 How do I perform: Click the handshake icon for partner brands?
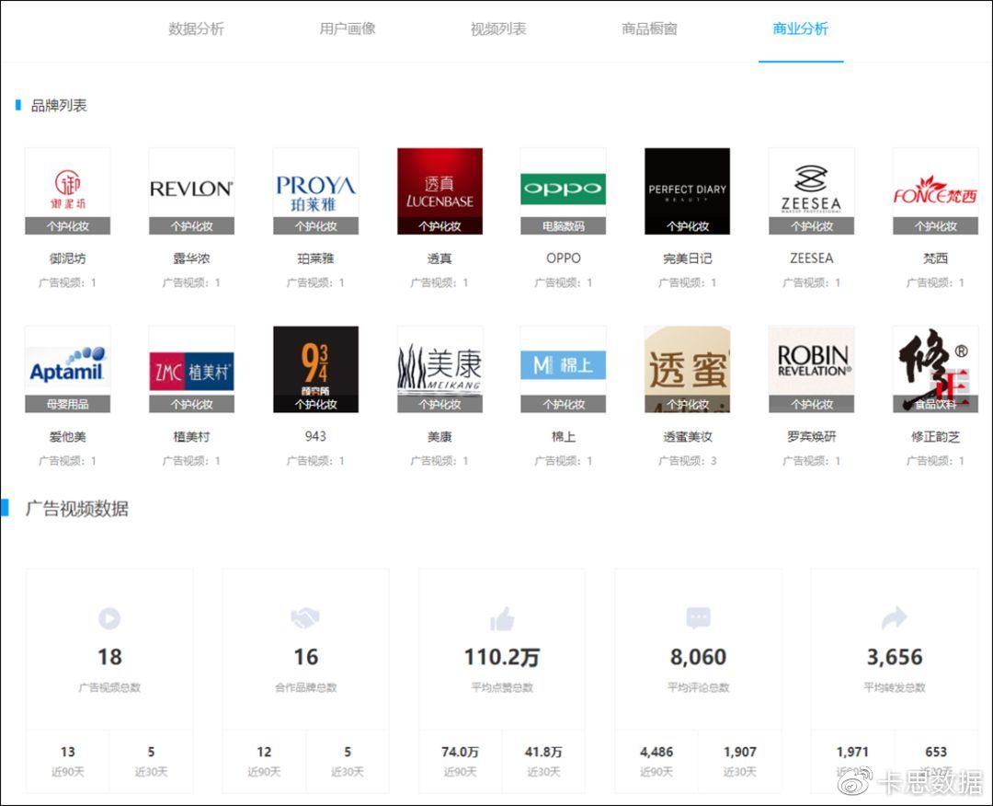point(305,618)
